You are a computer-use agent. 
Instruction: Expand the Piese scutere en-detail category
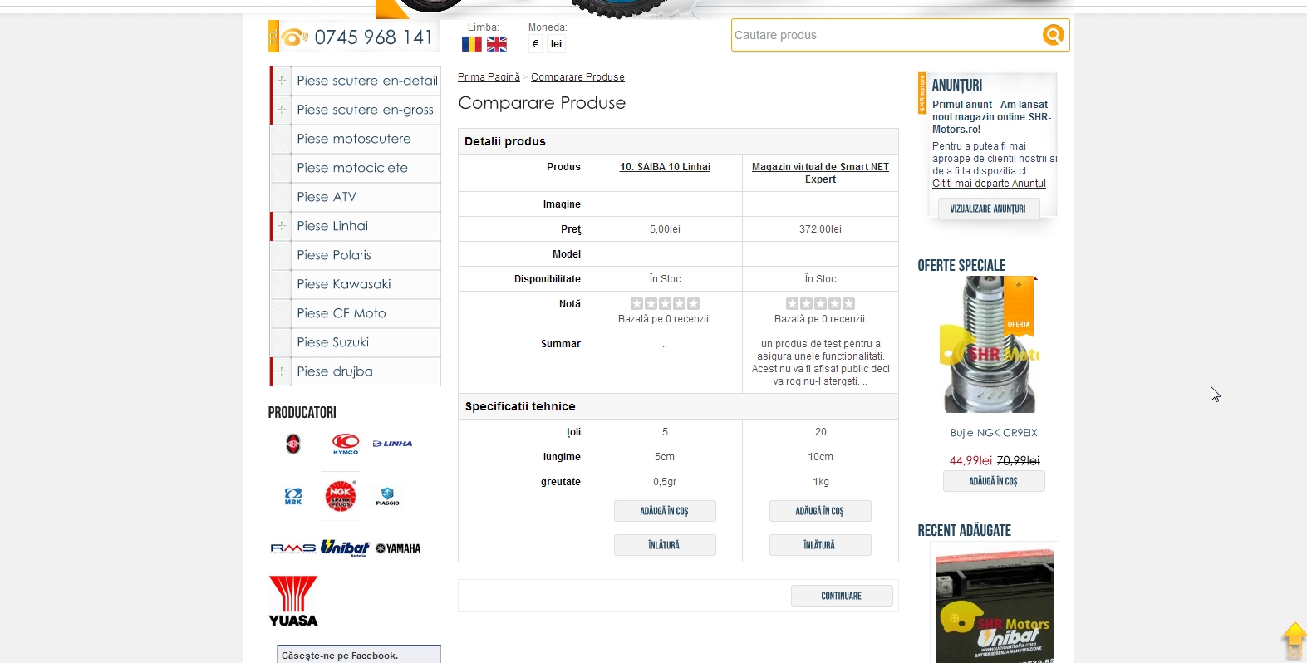(x=282, y=81)
